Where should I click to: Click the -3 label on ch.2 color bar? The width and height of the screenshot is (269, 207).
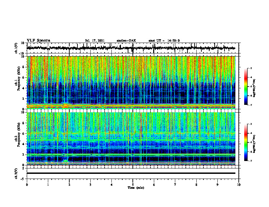(x=251, y=124)
